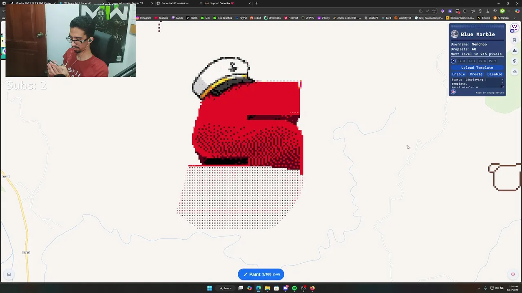Screen dimensions: 522x293
Task: Open the Udemy bookmark
Action: click(x=324, y=18)
